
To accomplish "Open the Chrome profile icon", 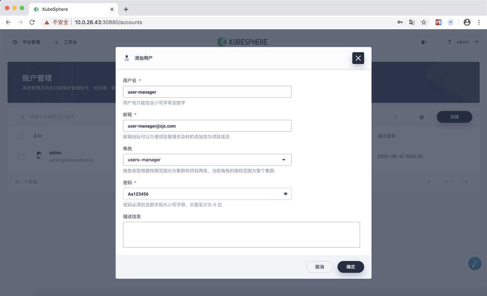I will click(467, 22).
